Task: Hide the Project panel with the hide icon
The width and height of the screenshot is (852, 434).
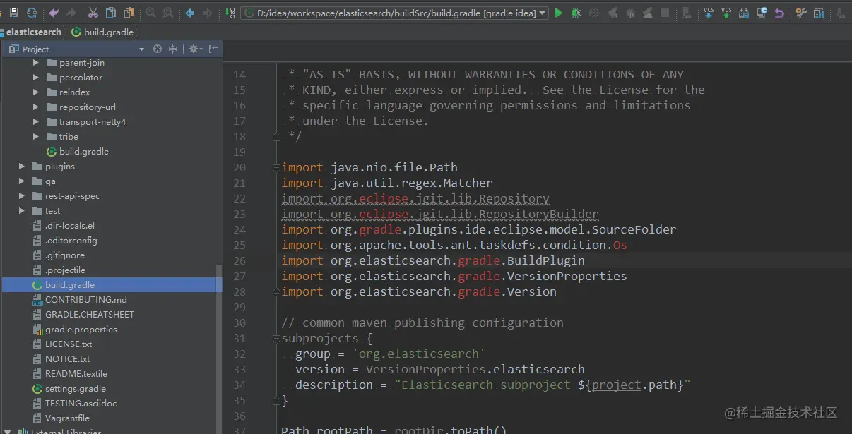Action: 213,49
